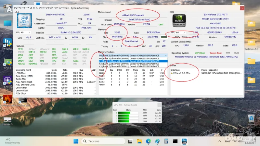
Task: Open the Windows Start menu
Action: pyautogui.click(x=76, y=141)
